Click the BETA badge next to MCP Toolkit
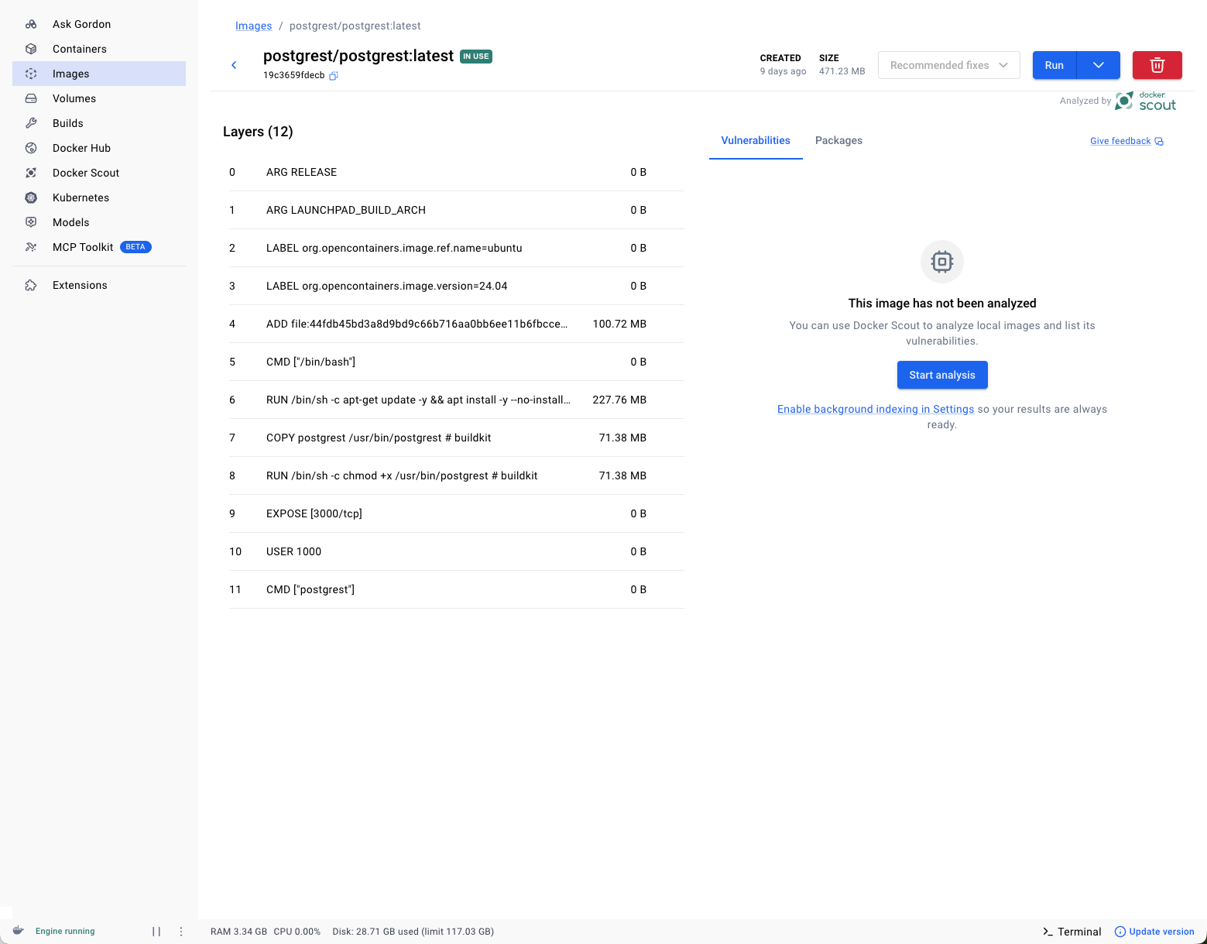 coord(135,247)
